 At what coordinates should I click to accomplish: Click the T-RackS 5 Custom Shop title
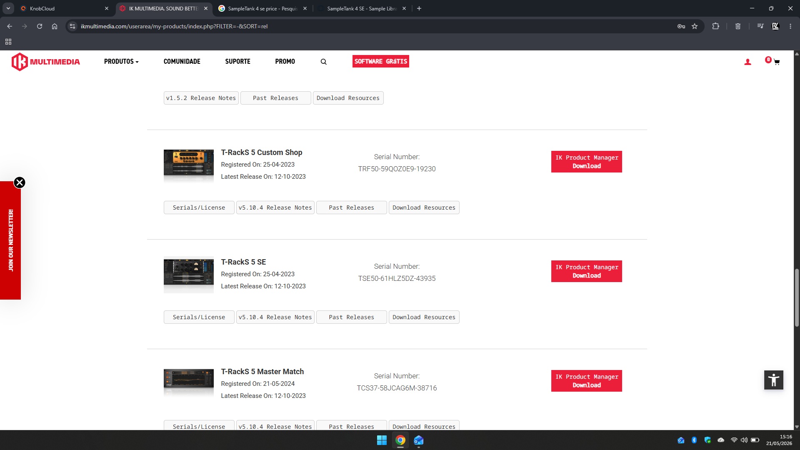pyautogui.click(x=261, y=152)
